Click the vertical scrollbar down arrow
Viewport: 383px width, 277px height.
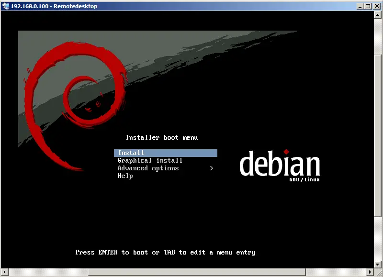[378, 264]
